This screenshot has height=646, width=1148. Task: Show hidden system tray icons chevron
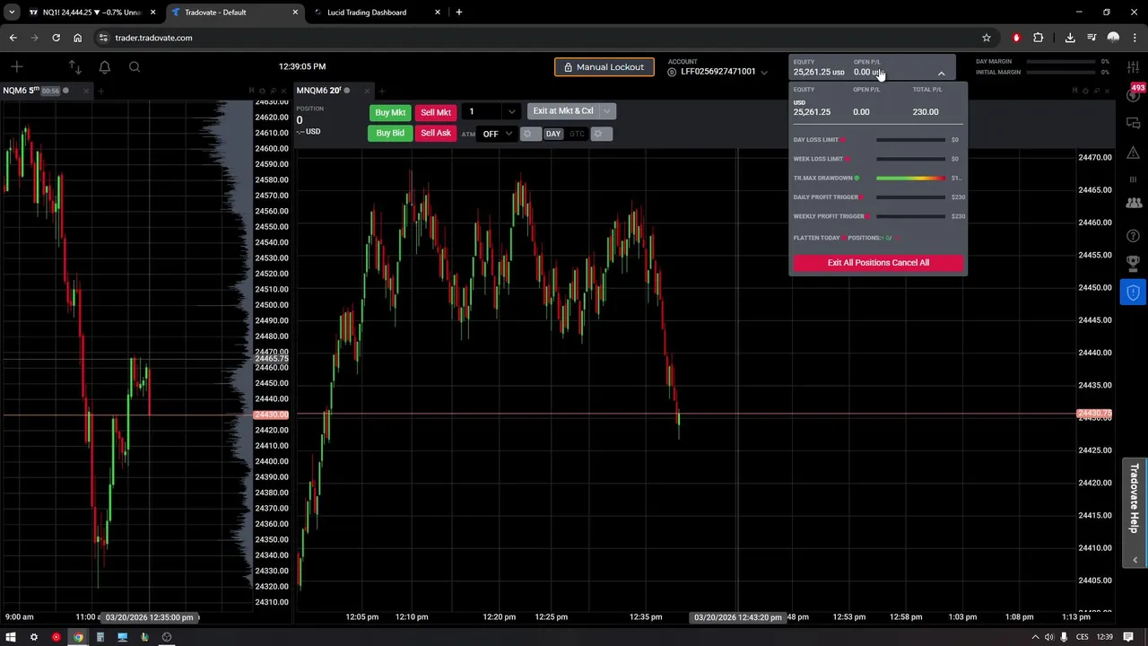(1036, 637)
